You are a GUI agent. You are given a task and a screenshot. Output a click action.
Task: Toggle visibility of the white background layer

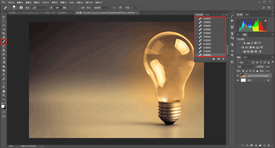coord(238,80)
